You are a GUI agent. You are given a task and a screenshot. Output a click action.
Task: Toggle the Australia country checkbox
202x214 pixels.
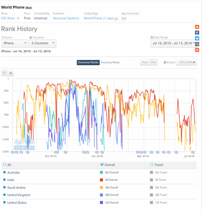4,172
